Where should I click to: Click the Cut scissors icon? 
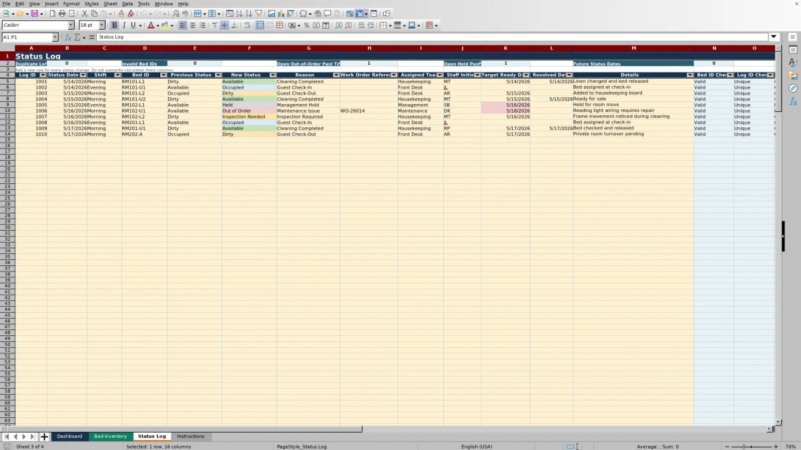(84, 13)
